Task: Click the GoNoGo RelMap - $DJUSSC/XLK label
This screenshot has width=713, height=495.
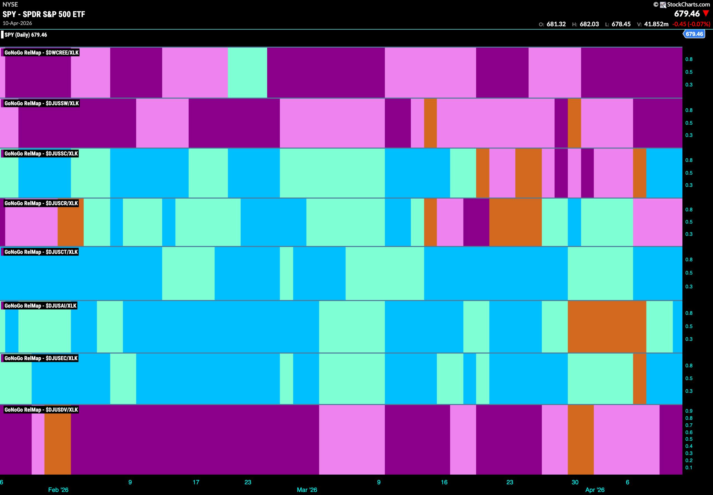Action: 41,153
